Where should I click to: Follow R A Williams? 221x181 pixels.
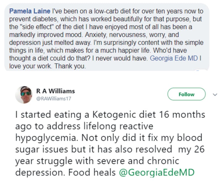[186, 94]
